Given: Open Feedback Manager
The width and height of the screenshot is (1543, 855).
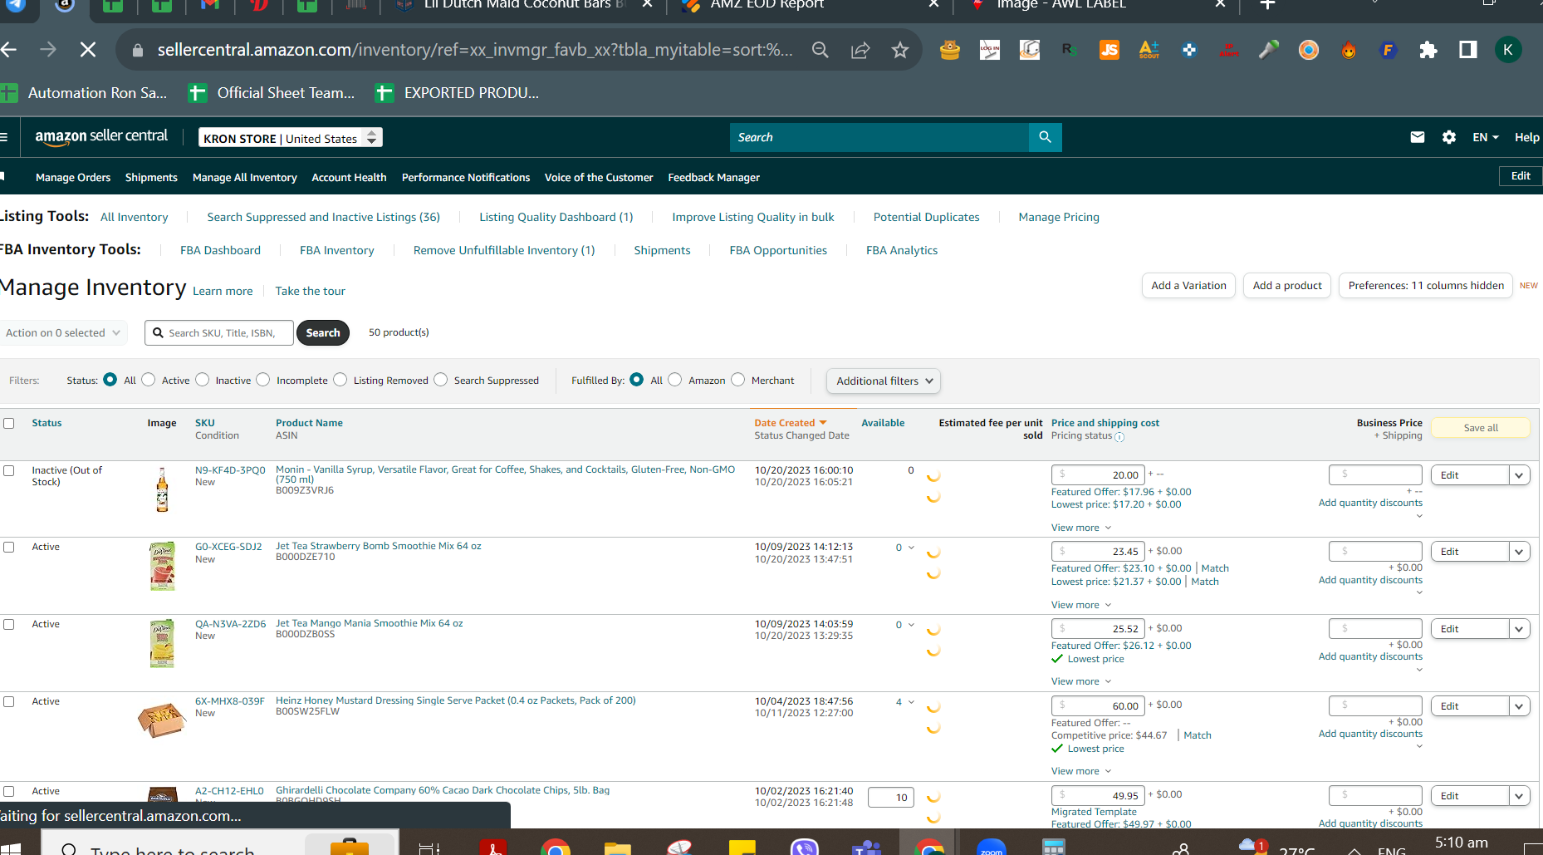Looking at the screenshot, I should pos(714,177).
